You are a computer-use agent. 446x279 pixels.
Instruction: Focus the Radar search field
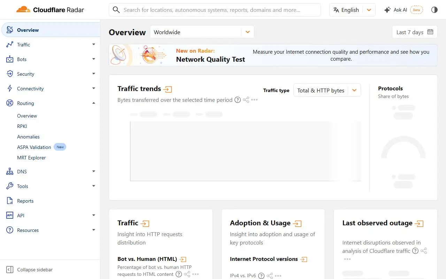(x=215, y=10)
